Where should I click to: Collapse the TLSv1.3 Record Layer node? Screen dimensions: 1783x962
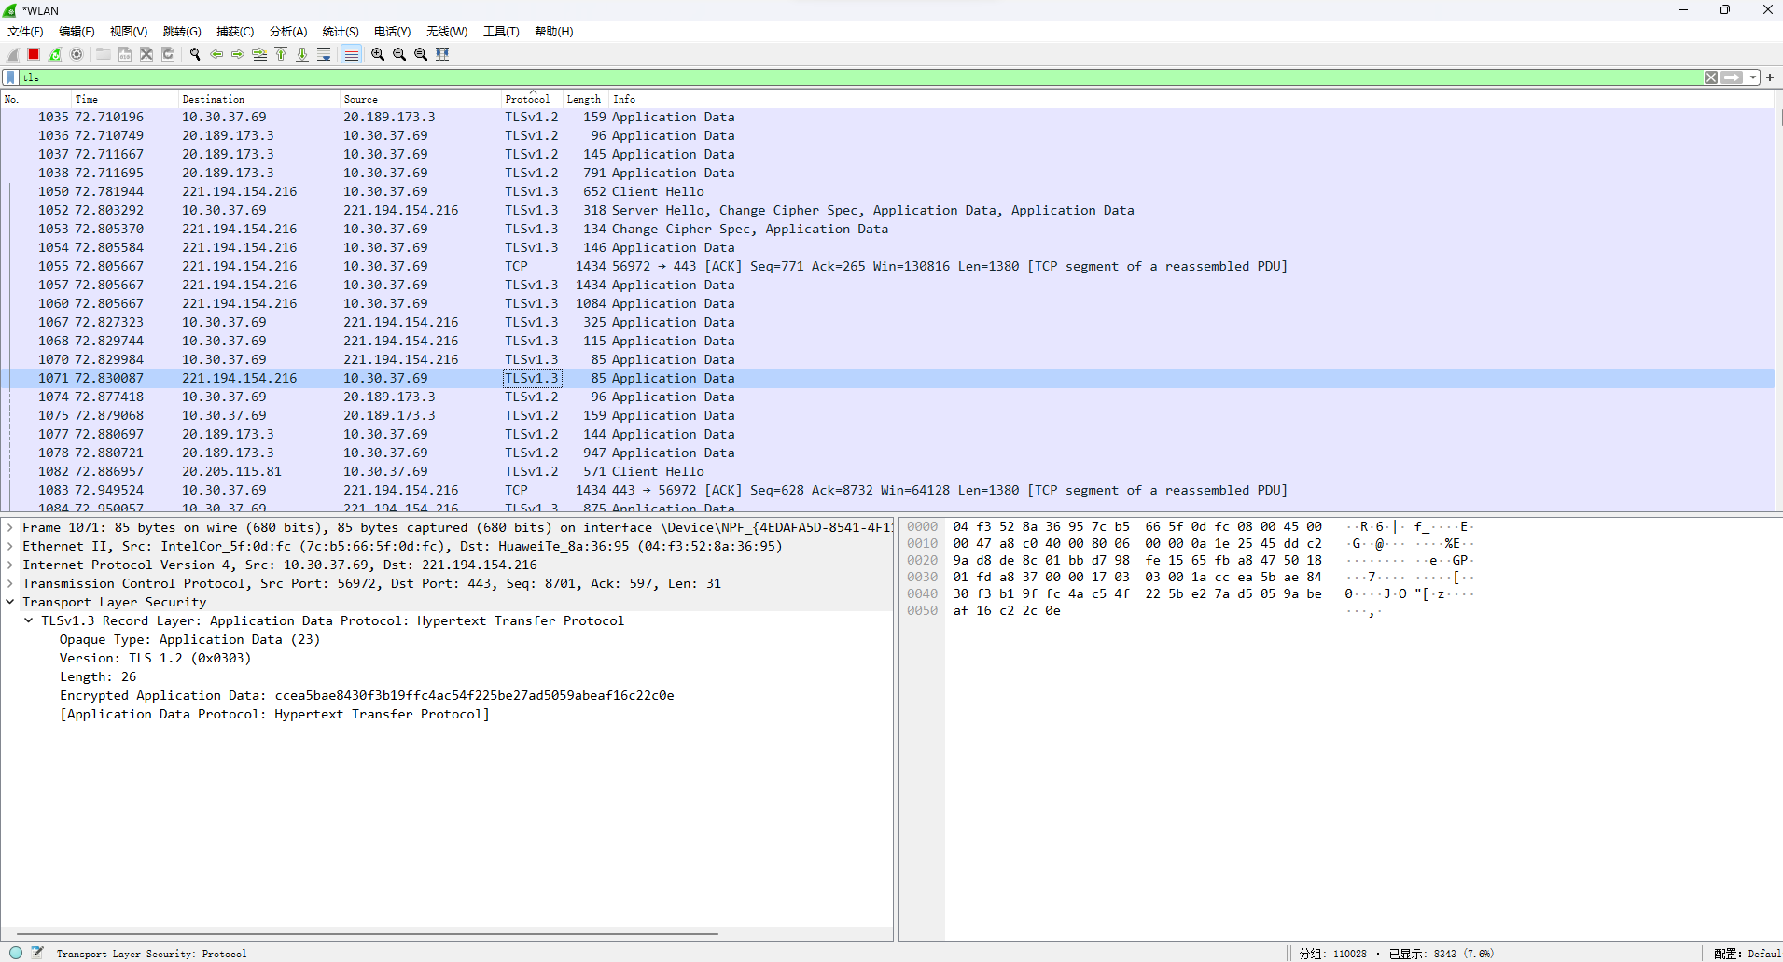tap(29, 620)
